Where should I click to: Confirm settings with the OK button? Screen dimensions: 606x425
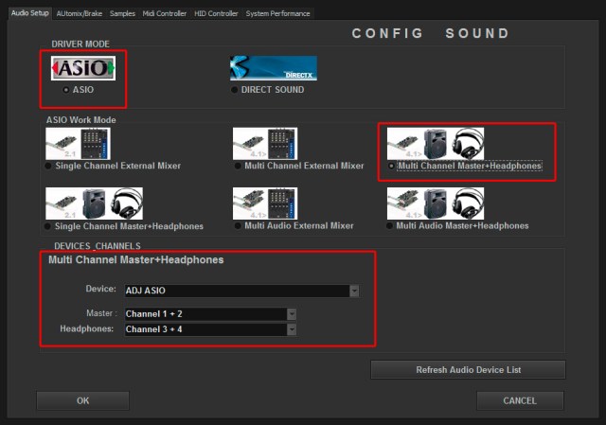(x=82, y=400)
